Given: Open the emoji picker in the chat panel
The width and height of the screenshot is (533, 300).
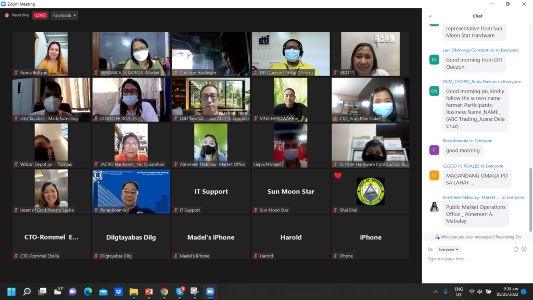Looking at the screenshot, I should (524, 249).
